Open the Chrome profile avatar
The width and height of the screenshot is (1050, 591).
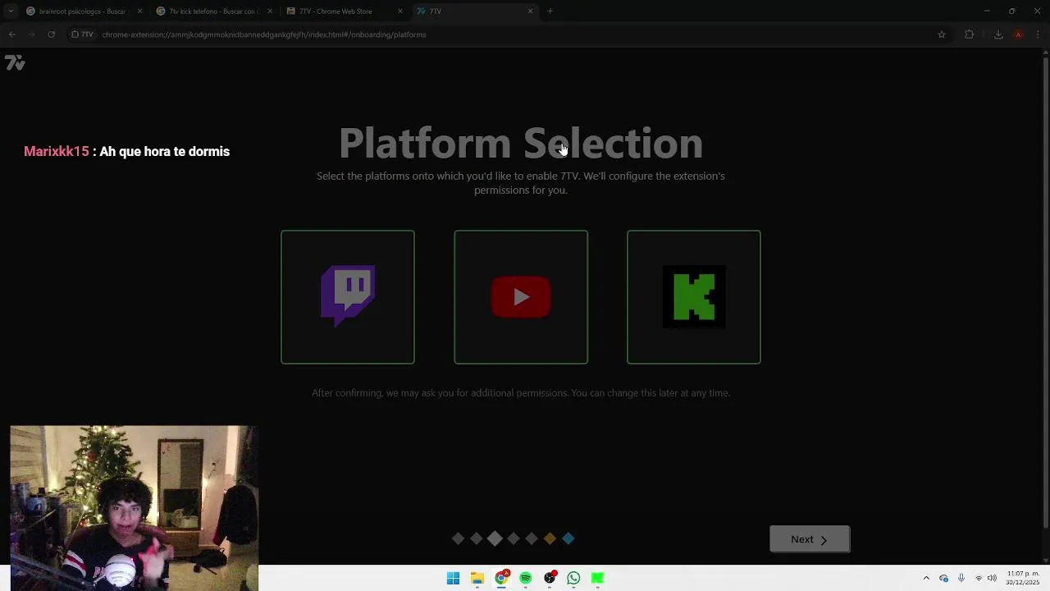click(1018, 34)
